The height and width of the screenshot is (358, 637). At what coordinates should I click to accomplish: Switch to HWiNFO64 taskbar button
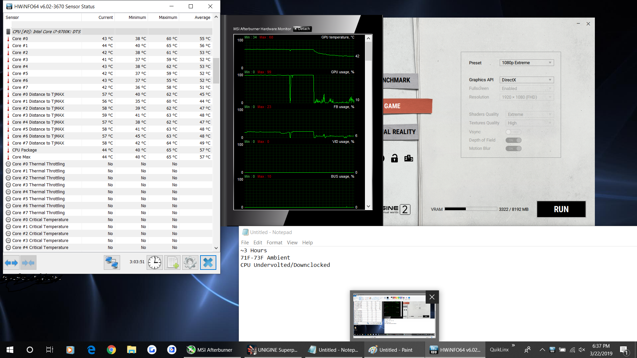[455, 350]
